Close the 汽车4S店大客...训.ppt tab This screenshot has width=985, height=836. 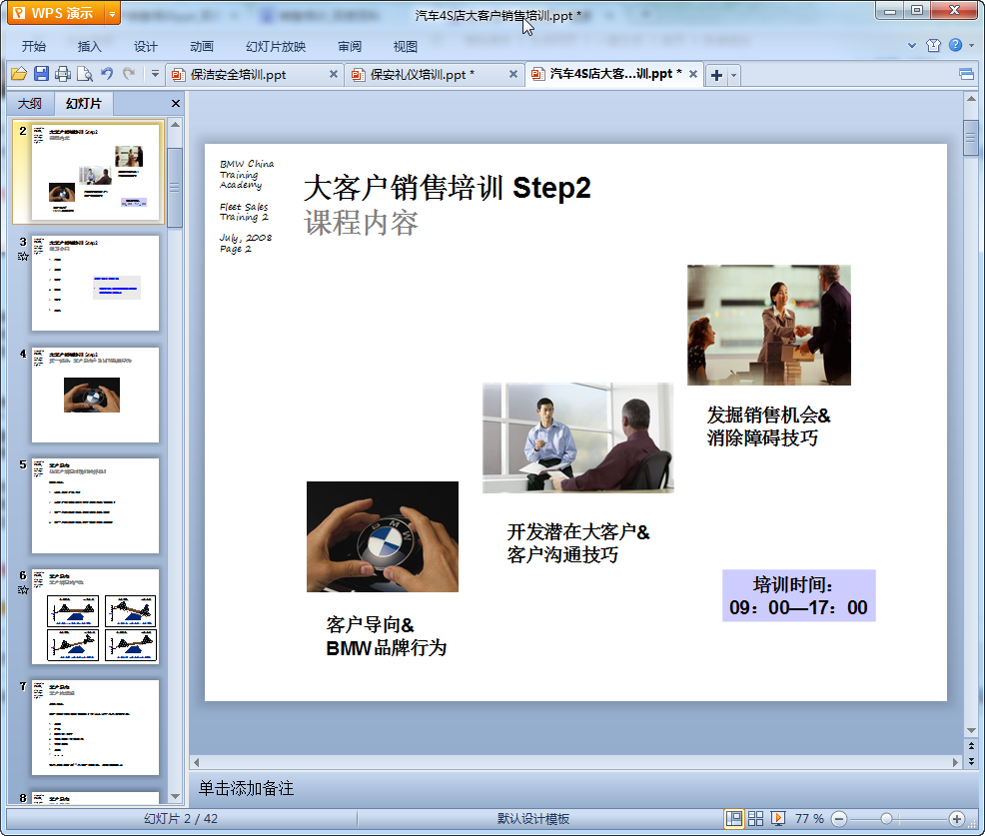(x=693, y=74)
